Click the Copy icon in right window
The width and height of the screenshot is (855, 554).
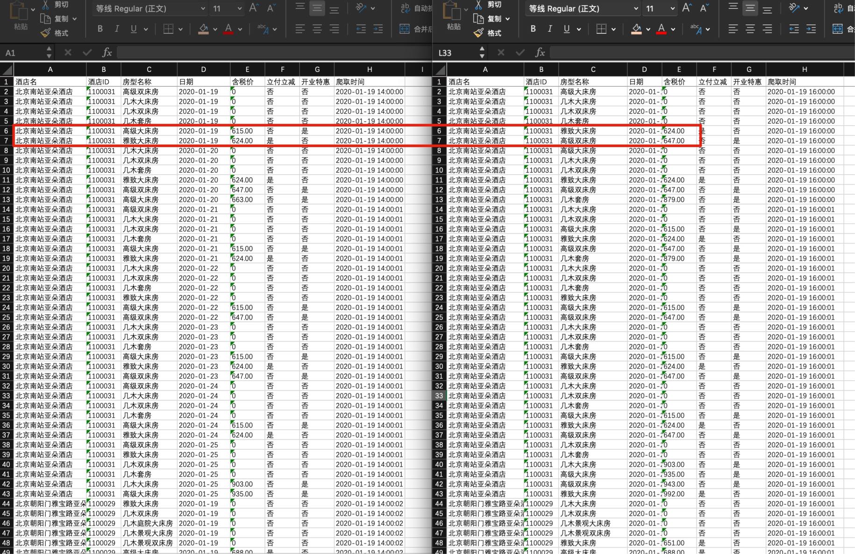pos(478,19)
